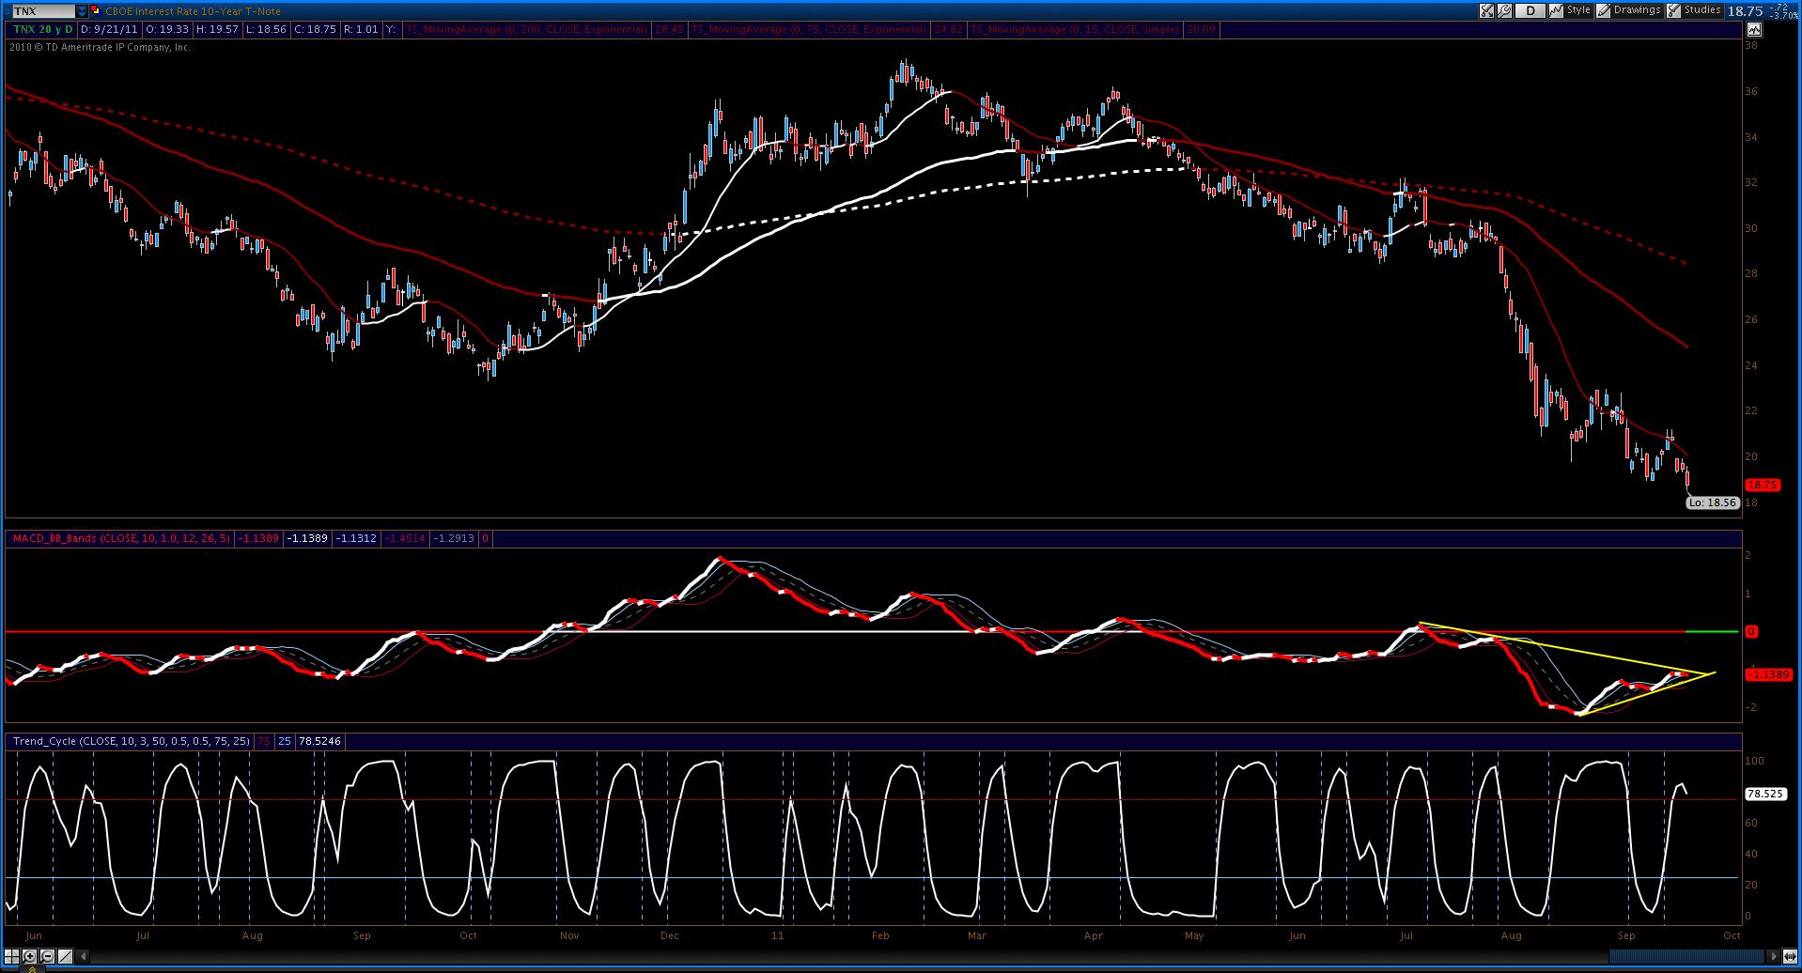Click the L: 18.56 low value
This screenshot has width=1802, height=973.
(265, 29)
